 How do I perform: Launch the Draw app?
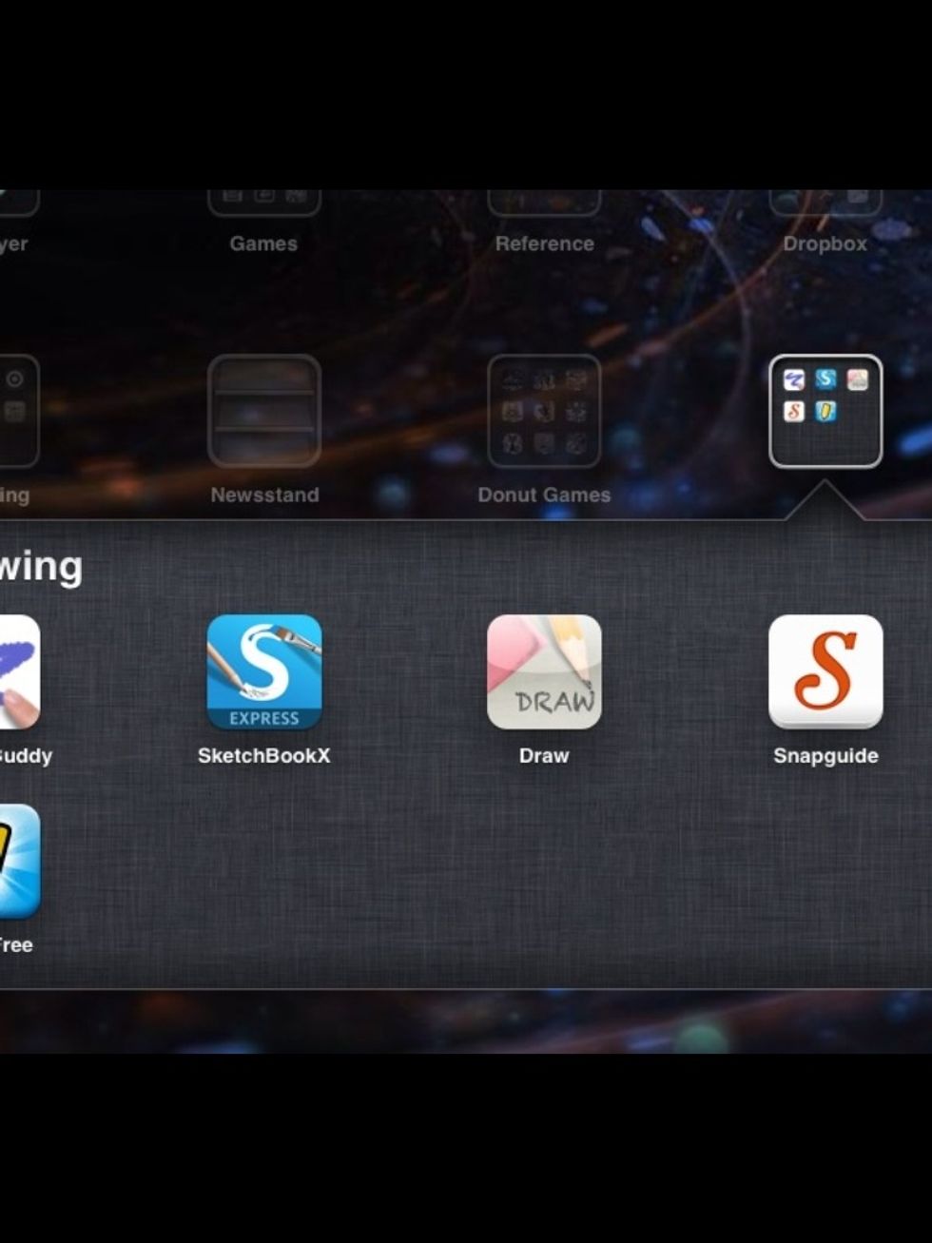click(543, 673)
